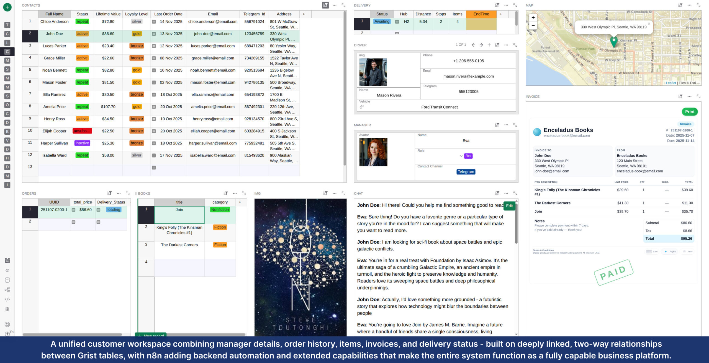Open Help Center lifebuoy icon in sidebar

coord(7,324)
